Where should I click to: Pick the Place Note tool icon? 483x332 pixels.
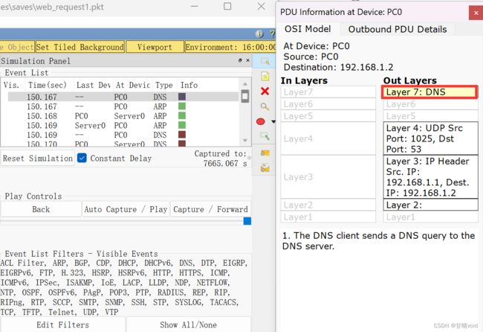click(265, 76)
